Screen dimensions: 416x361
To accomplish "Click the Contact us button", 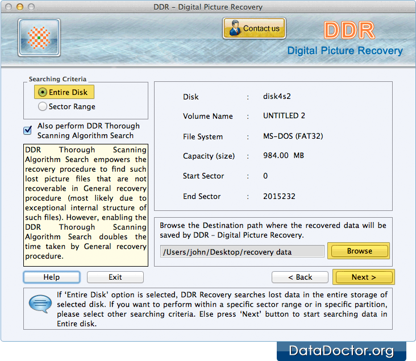I will coord(254,28).
